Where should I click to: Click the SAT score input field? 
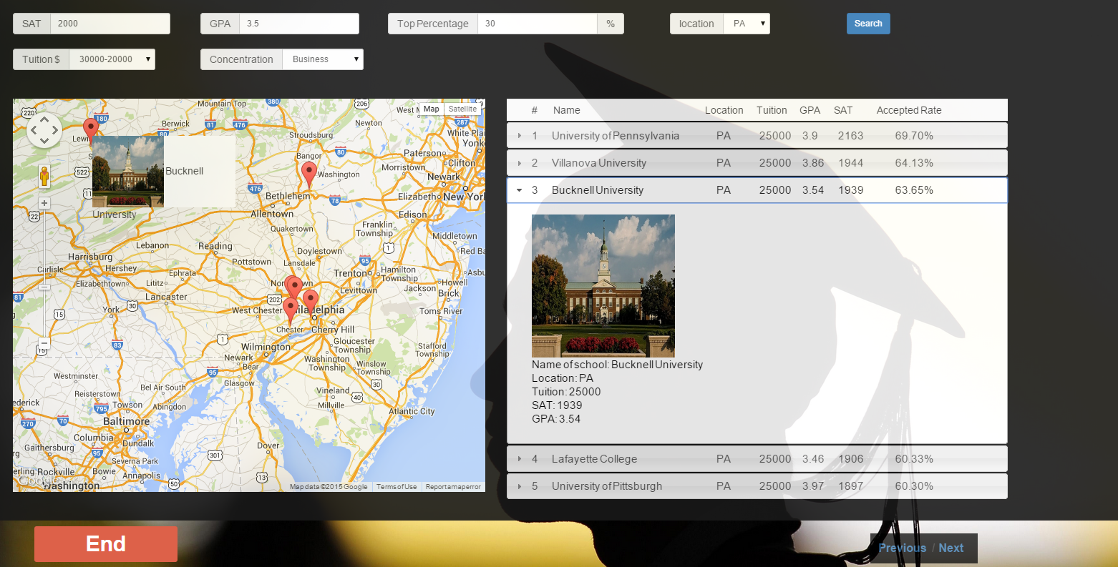coord(110,24)
